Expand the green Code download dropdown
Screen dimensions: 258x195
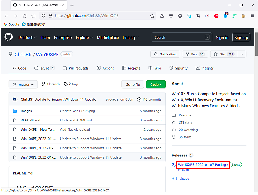(x=156, y=85)
